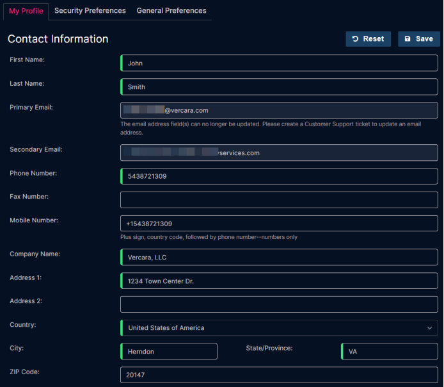Click the State/Province field with VA

point(390,352)
